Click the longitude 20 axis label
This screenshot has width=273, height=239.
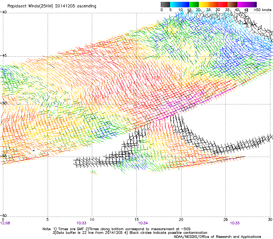point(181,220)
